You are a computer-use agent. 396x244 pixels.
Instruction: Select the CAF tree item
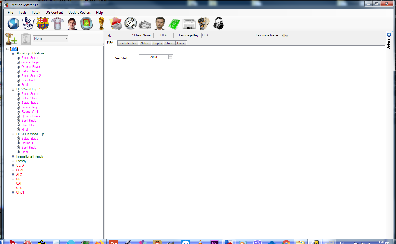click(x=19, y=183)
